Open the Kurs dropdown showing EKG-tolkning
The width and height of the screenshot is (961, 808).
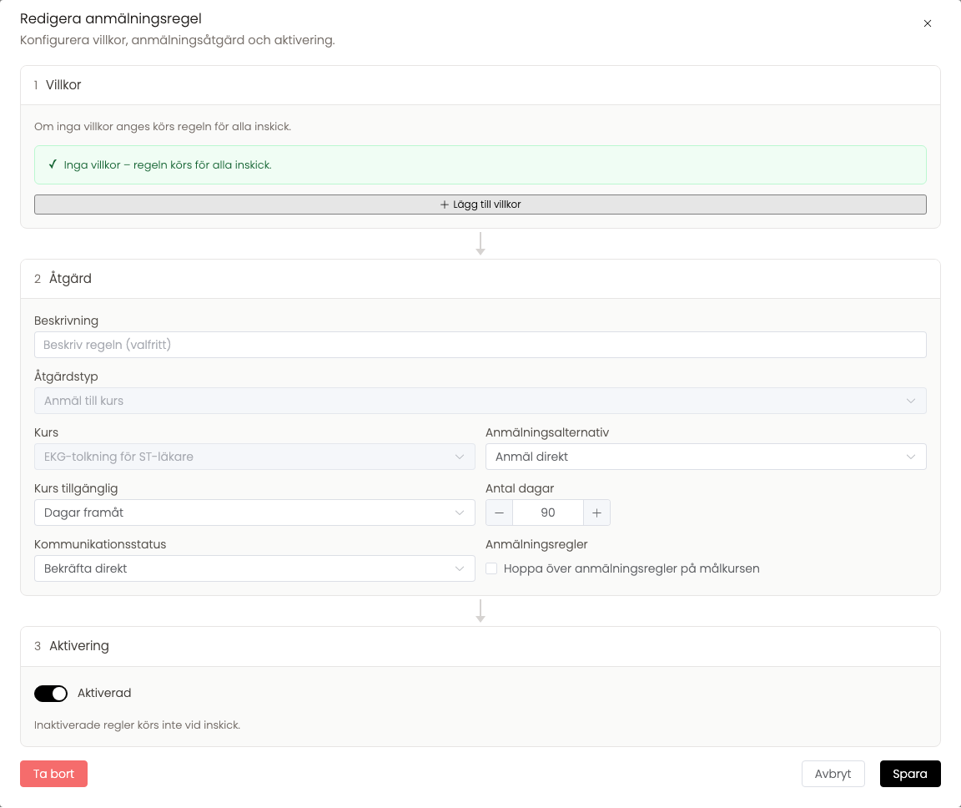(254, 457)
